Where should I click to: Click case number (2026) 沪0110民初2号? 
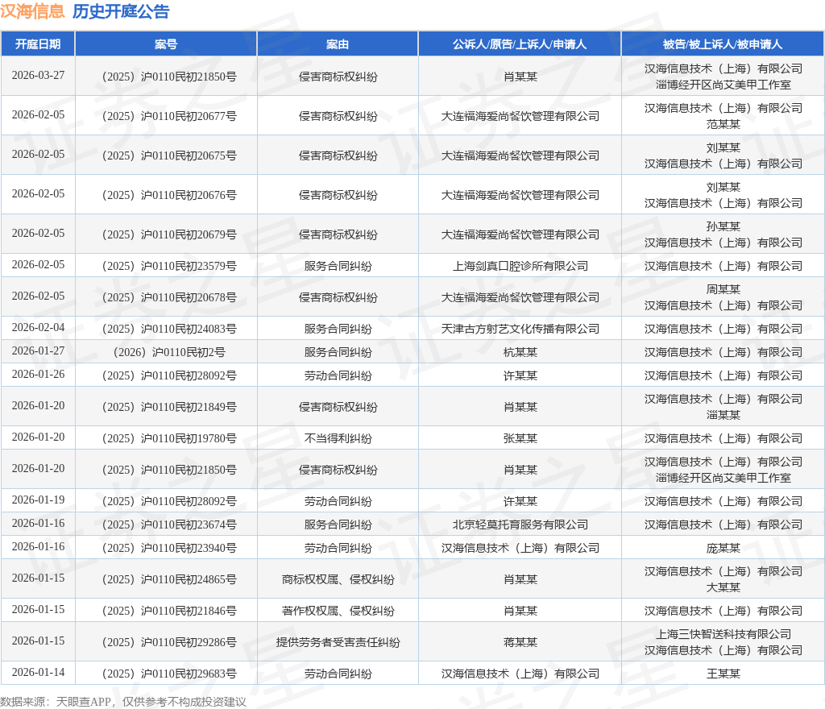(168, 352)
